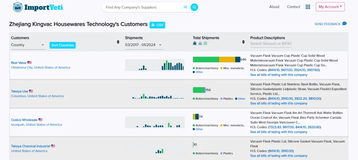The width and height of the screenshot is (358, 160).
Task: Click H.S. code 3907.60 in Real Value row
Action: 313,70
